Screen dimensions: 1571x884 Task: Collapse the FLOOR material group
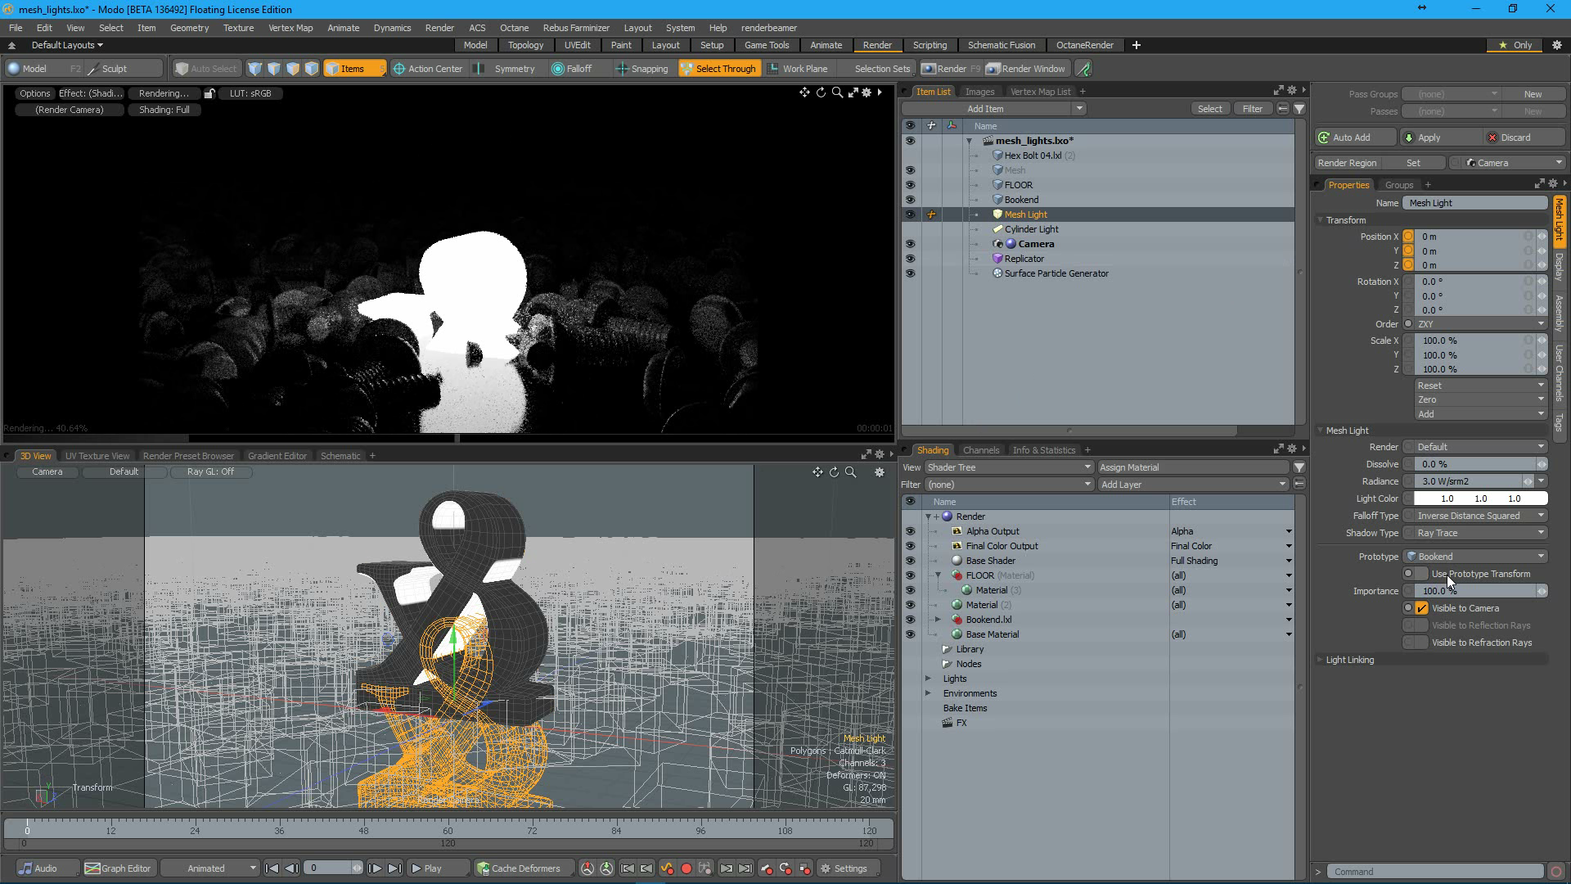click(x=939, y=575)
